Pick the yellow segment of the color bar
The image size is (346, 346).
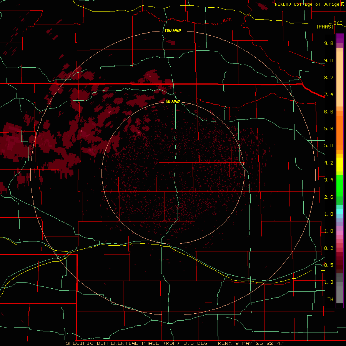click(339, 165)
